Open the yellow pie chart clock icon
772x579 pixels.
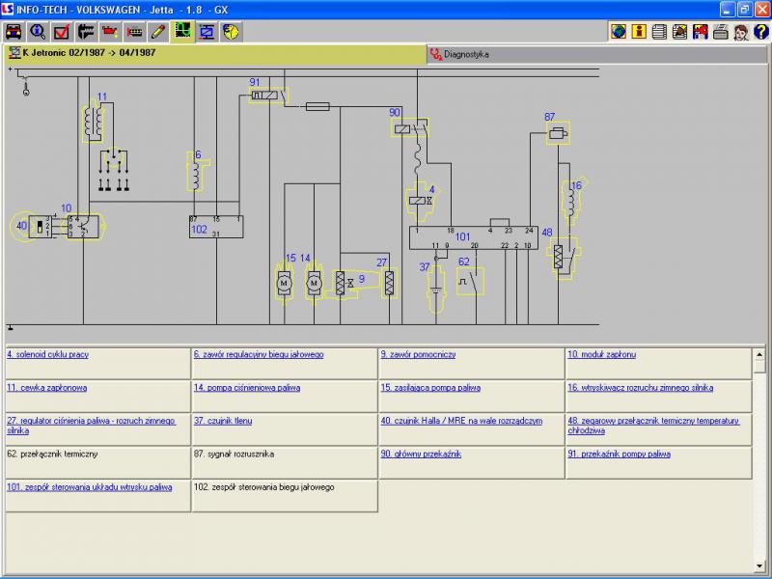point(231,32)
